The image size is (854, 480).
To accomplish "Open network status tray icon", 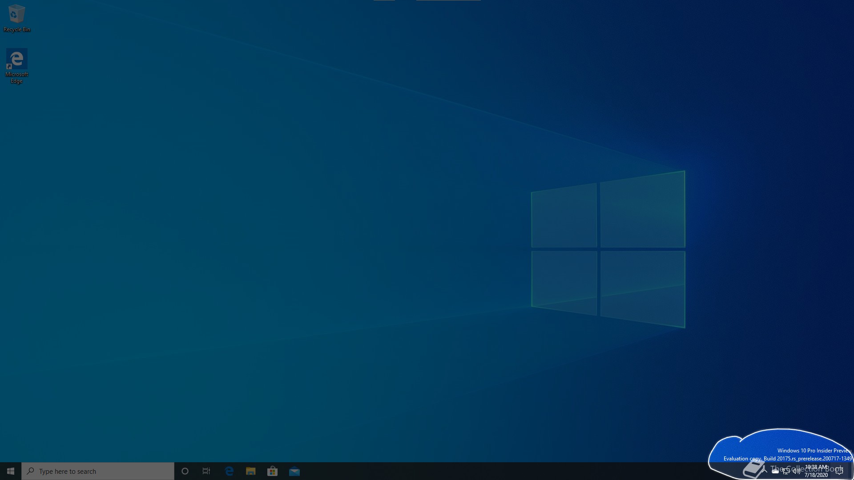I will [786, 471].
